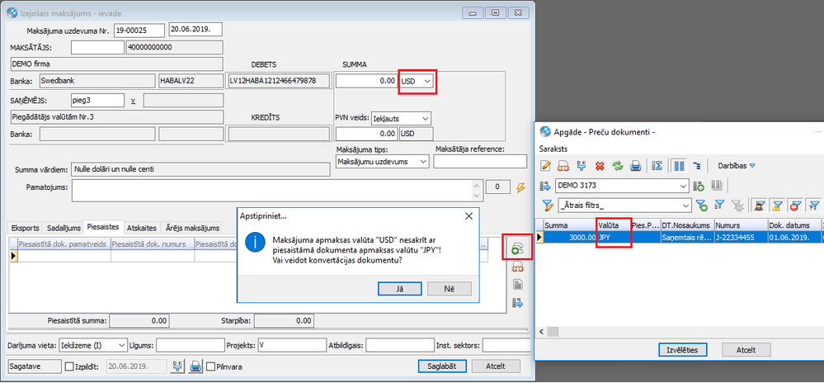Open the USD currency dropdown

click(428, 81)
